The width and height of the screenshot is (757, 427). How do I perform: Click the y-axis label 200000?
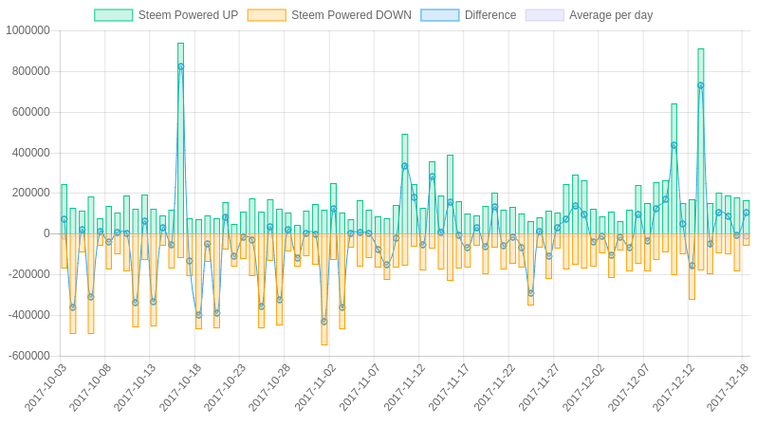pyautogui.click(x=31, y=193)
